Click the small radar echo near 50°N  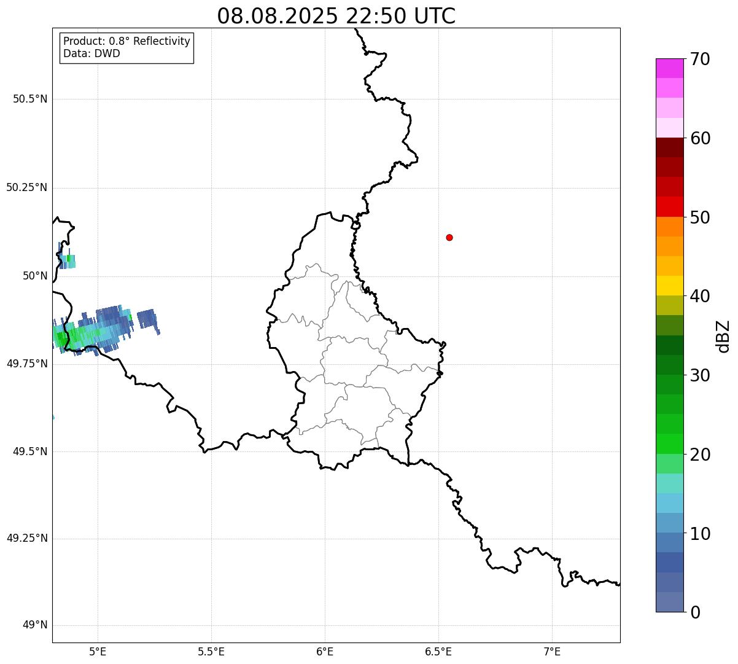tap(66, 261)
